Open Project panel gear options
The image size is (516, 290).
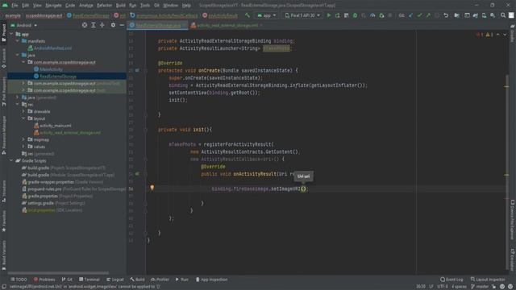point(113,25)
